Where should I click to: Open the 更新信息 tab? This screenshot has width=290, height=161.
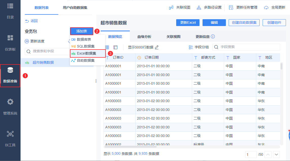coord(203,37)
